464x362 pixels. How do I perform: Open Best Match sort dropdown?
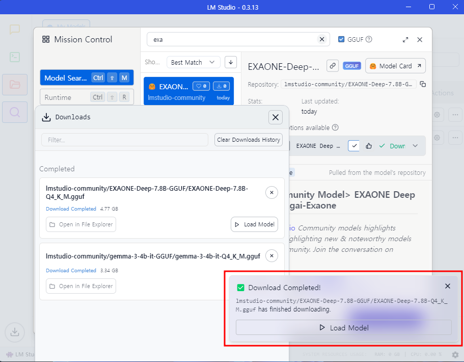(193, 63)
